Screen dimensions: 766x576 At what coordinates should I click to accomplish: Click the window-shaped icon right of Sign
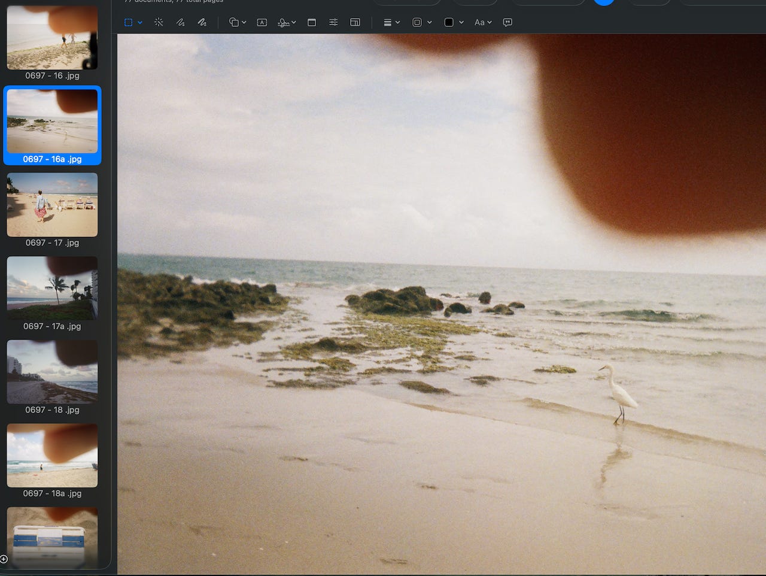(312, 22)
